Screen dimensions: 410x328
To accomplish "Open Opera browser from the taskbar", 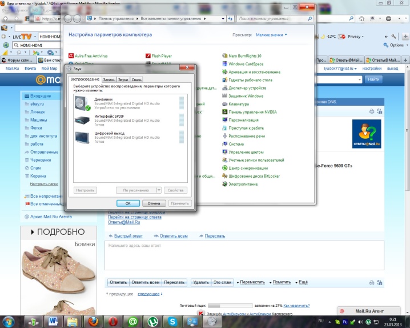I will pos(113,321).
